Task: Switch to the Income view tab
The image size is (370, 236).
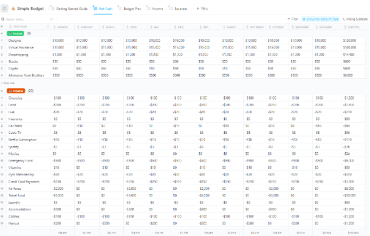Action: tap(155, 8)
